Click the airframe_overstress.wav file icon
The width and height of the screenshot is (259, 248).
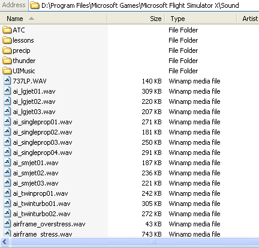click(7, 224)
